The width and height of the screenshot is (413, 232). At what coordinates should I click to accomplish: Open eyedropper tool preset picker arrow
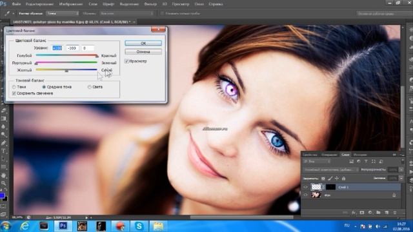[x=13, y=13]
